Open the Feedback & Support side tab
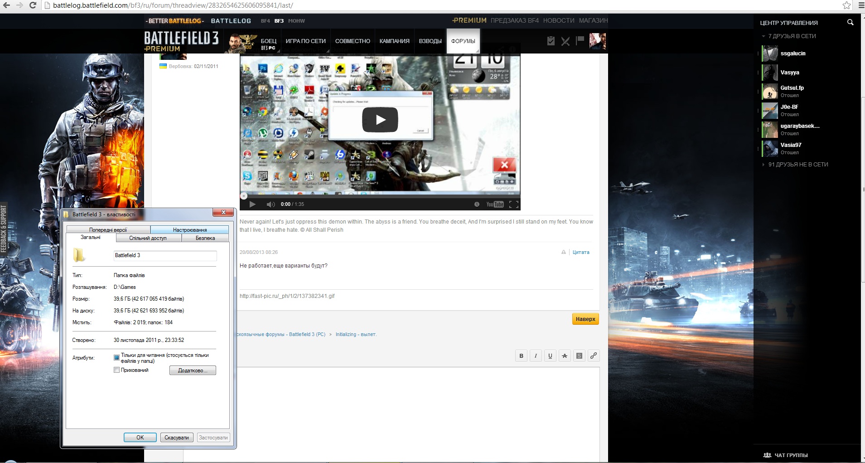Screen dimensions: 865x463 point(4,229)
